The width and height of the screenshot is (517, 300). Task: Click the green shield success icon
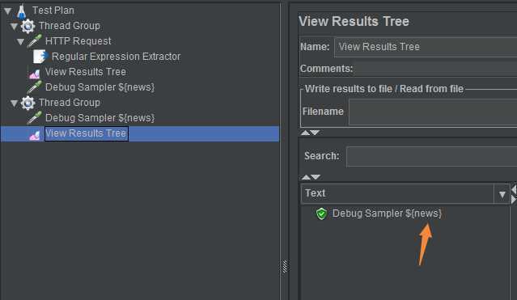(x=321, y=213)
